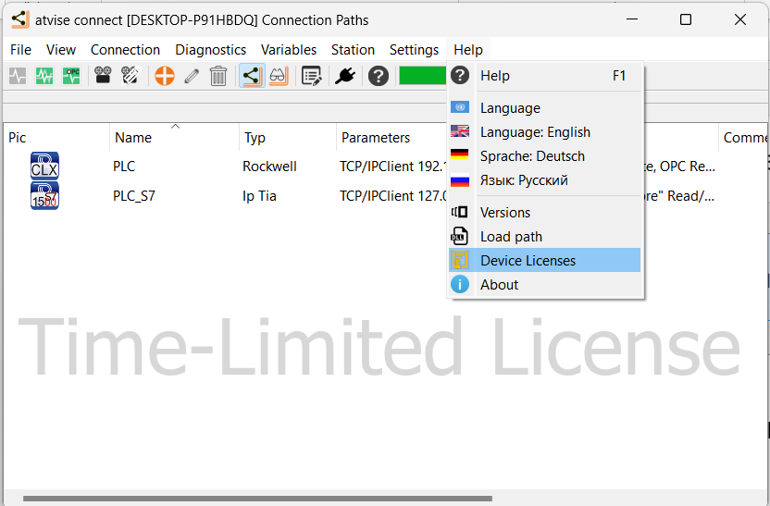Open the Variables menu
The height and width of the screenshot is (506, 770).
(289, 50)
